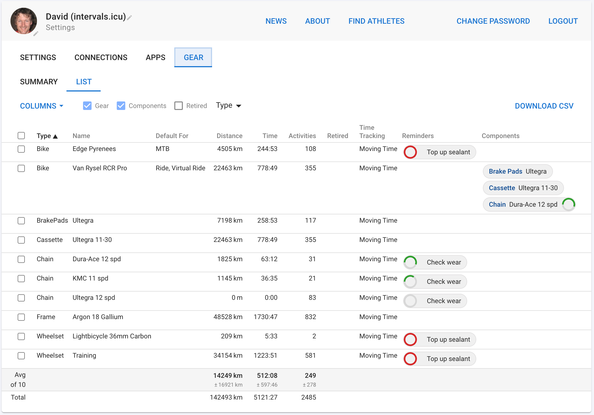Image resolution: width=594 pixels, height=415 pixels.
Task: Click the wear ring on the Chain Dura-Ace chip
Action: tap(568, 204)
